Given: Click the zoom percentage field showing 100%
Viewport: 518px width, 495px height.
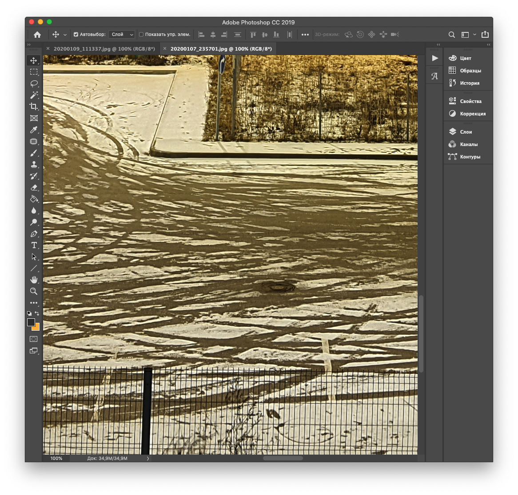Looking at the screenshot, I should coord(56,458).
